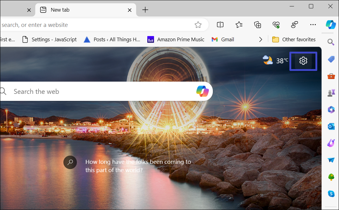339x210 pixels.
Task: Open the sidebar Shopping tag icon
Action: tap(331, 59)
